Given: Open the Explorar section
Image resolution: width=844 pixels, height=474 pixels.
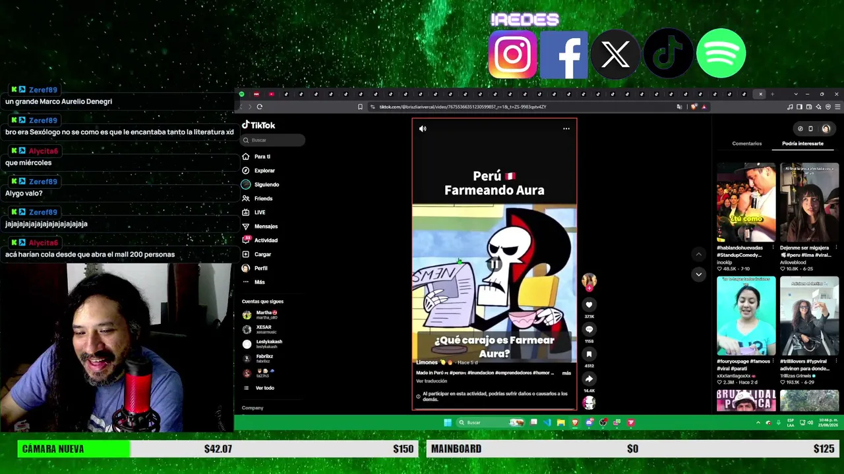Looking at the screenshot, I should click(258, 171).
